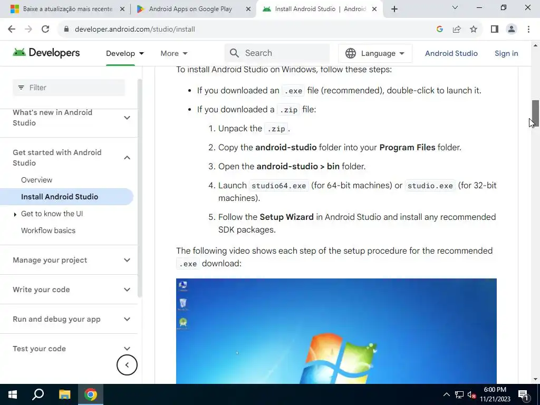
Task: Open Windows taskbar search
Action: tap(38, 394)
